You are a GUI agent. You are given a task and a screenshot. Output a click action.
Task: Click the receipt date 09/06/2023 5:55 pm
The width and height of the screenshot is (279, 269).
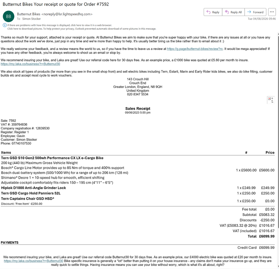click(138, 113)
